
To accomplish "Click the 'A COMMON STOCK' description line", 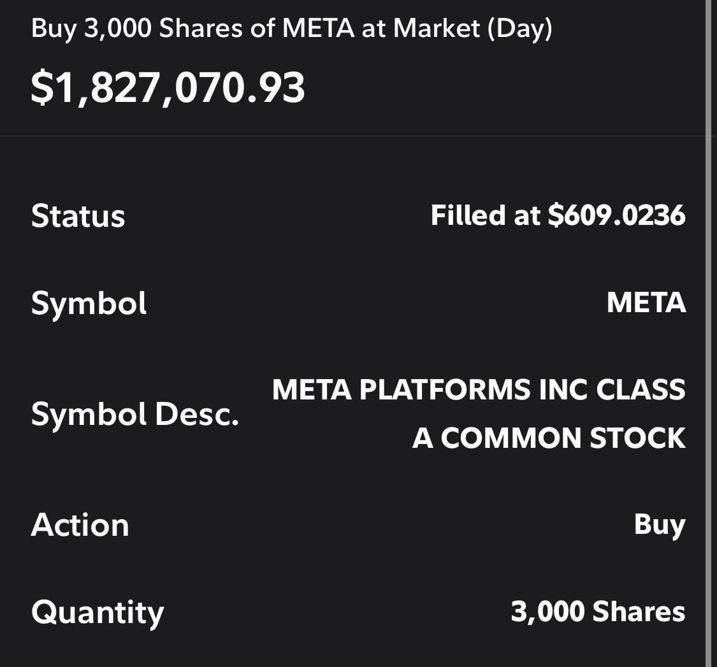I will point(549,438).
